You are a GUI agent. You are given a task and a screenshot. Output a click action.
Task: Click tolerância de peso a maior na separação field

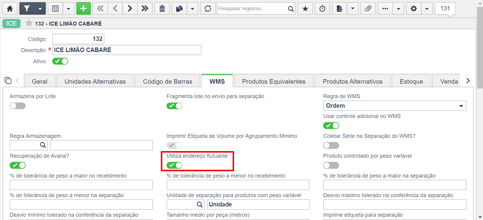395,185
